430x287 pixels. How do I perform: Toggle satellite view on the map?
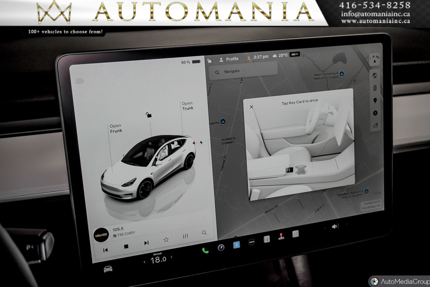coord(375,76)
